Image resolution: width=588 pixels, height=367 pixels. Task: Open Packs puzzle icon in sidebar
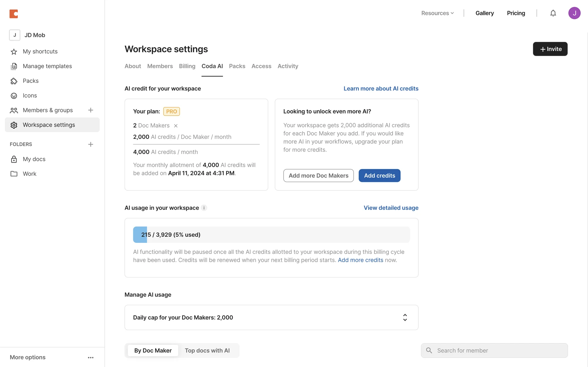(x=14, y=81)
